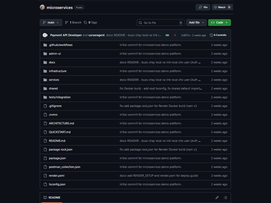Open the admin-ui folder name
The width and height of the screenshot is (271, 203).
(x=55, y=54)
